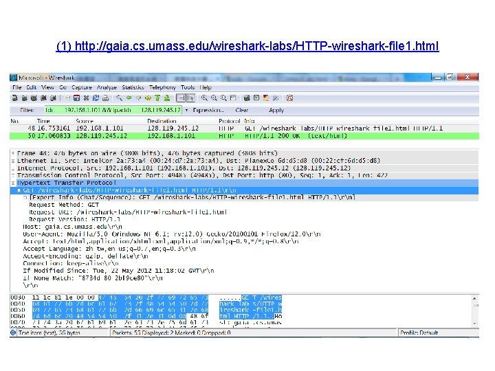
Task: Collapse the Hypertext Transfer Protocol node
Action: pyautogui.click(x=13, y=183)
